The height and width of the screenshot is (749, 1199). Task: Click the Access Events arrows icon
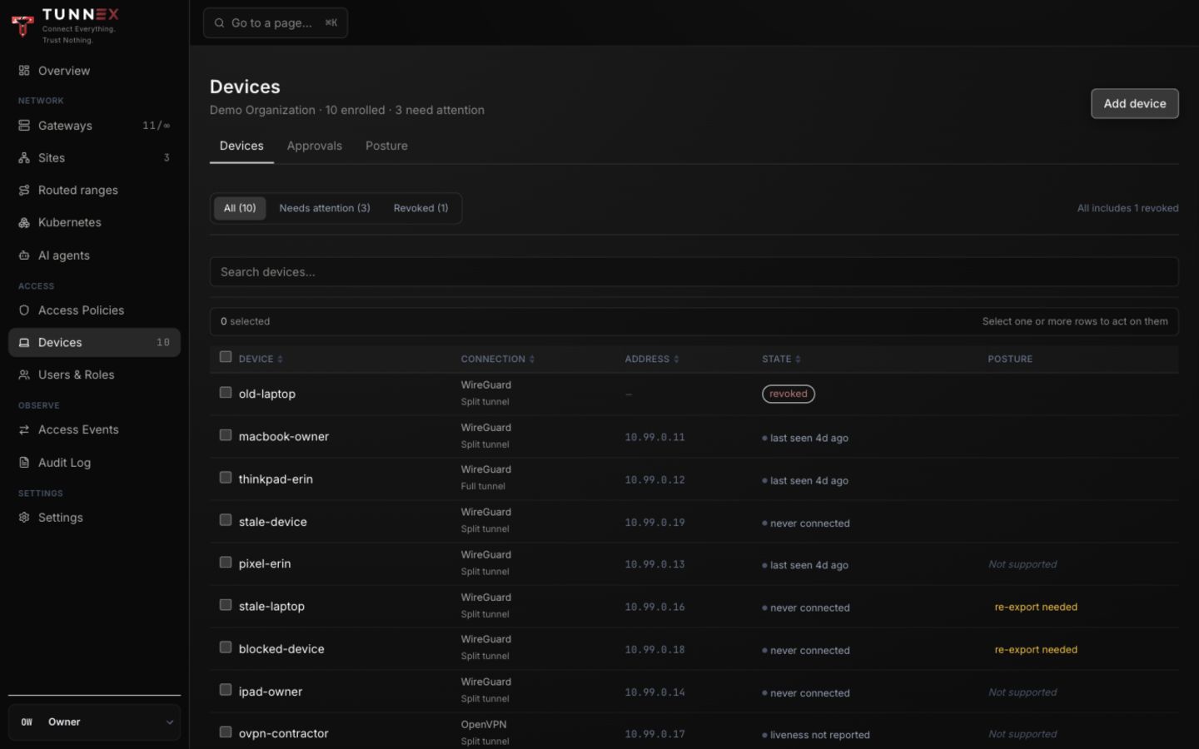click(24, 429)
